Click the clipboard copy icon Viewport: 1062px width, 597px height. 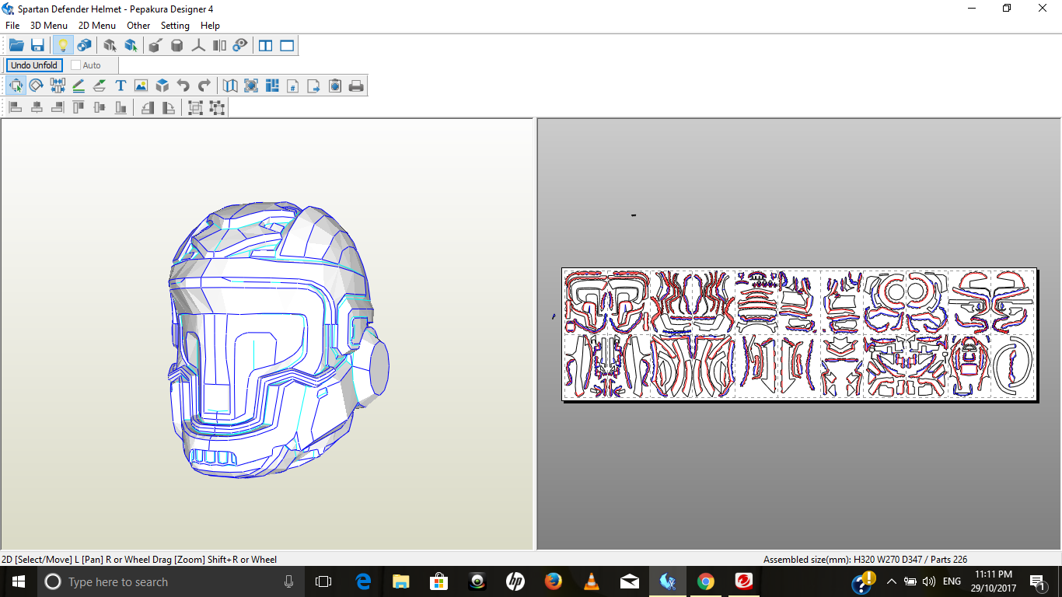tap(335, 86)
